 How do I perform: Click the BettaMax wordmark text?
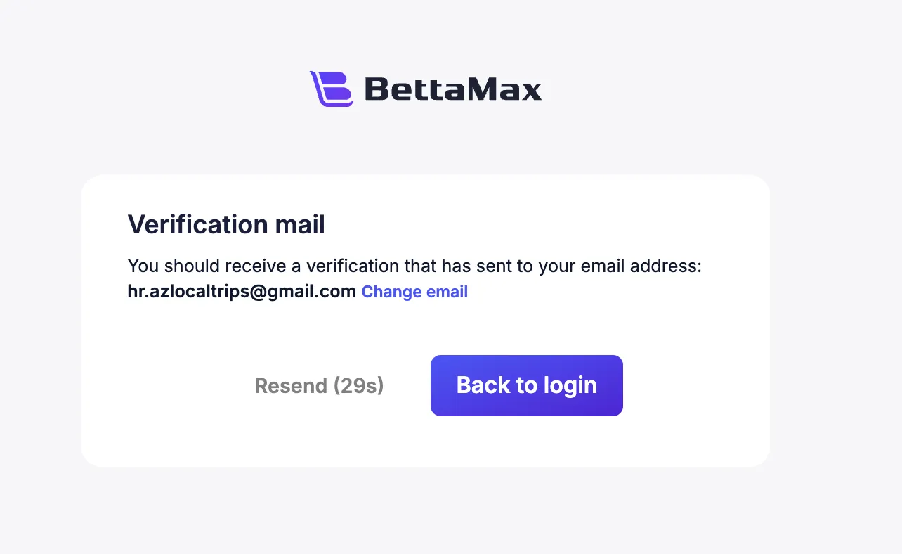[453, 89]
